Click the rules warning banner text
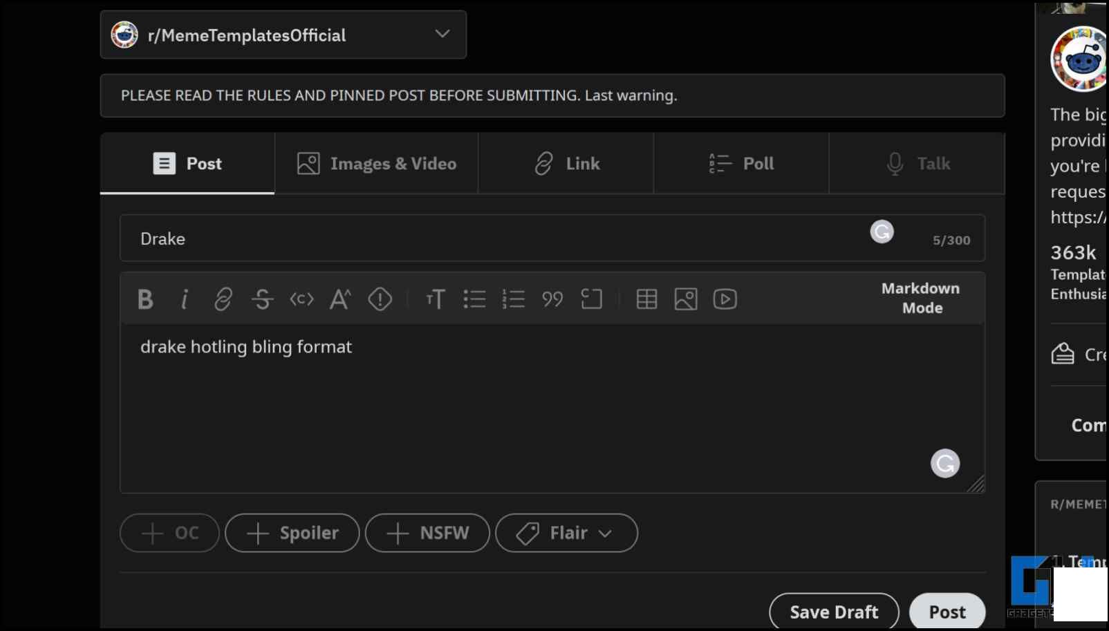This screenshot has width=1109, height=631. (399, 95)
